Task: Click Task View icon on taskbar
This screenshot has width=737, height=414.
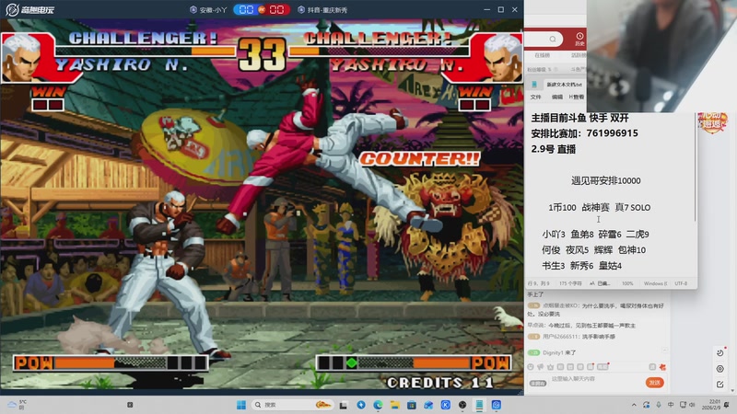Action: [x=344, y=405]
